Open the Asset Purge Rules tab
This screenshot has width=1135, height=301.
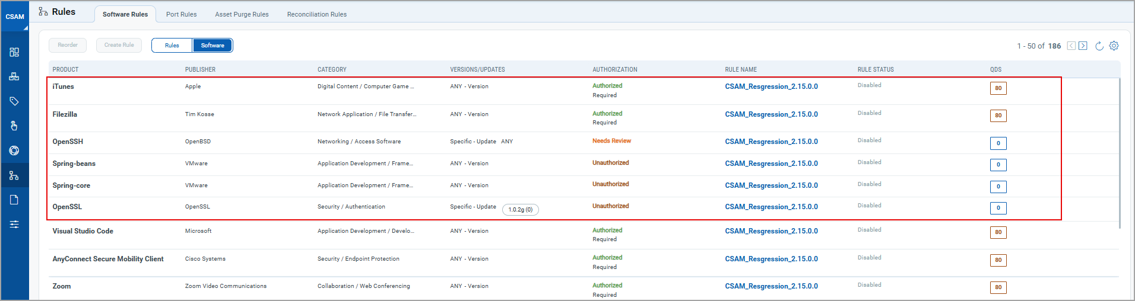[x=242, y=14]
